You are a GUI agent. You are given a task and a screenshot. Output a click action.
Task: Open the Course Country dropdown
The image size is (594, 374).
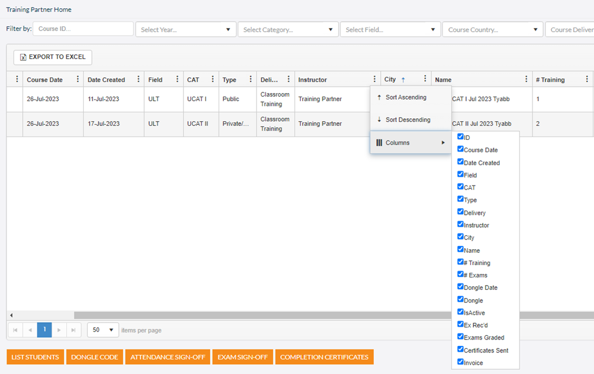[x=492, y=29]
